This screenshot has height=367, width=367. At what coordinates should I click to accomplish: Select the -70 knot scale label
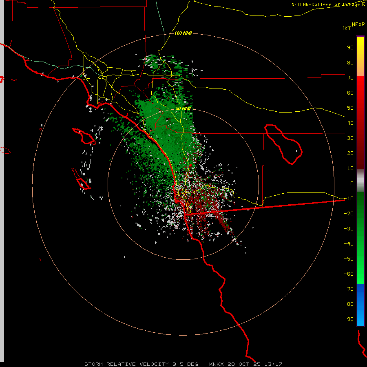[349, 289]
